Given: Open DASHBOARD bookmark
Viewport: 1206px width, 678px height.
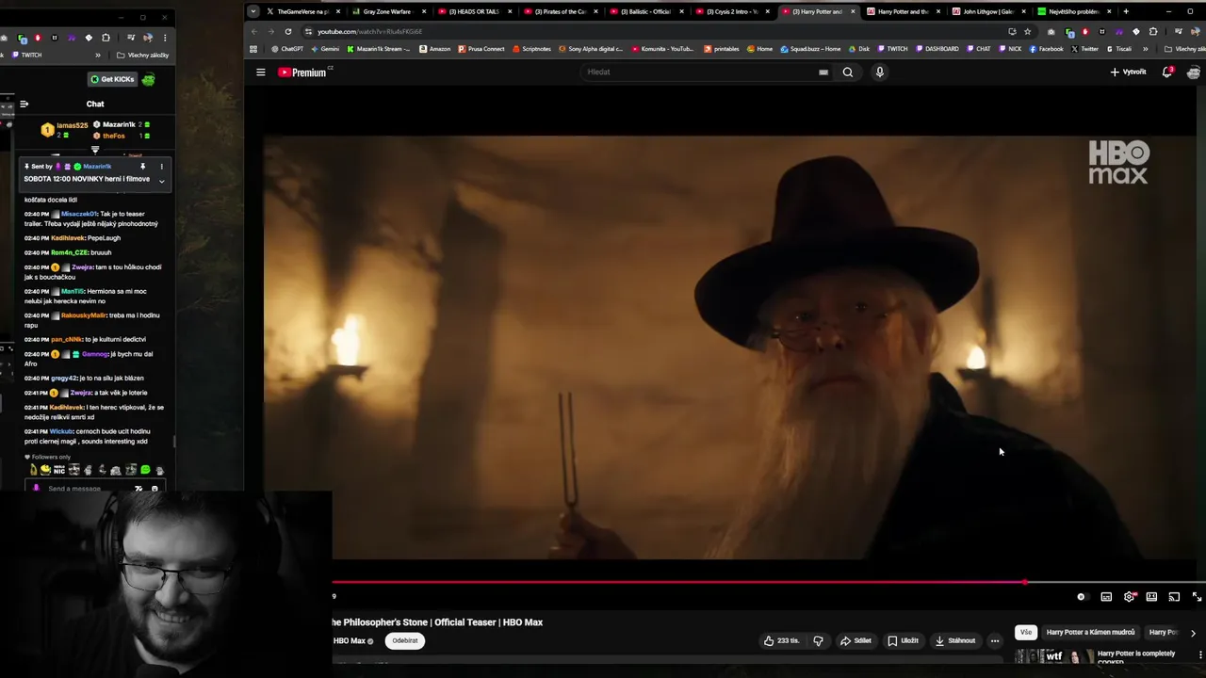Looking at the screenshot, I should tap(936, 49).
